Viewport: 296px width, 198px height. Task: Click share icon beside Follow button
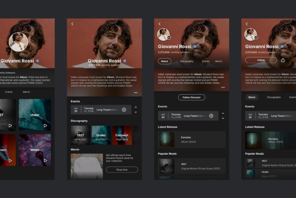(x=283, y=60)
